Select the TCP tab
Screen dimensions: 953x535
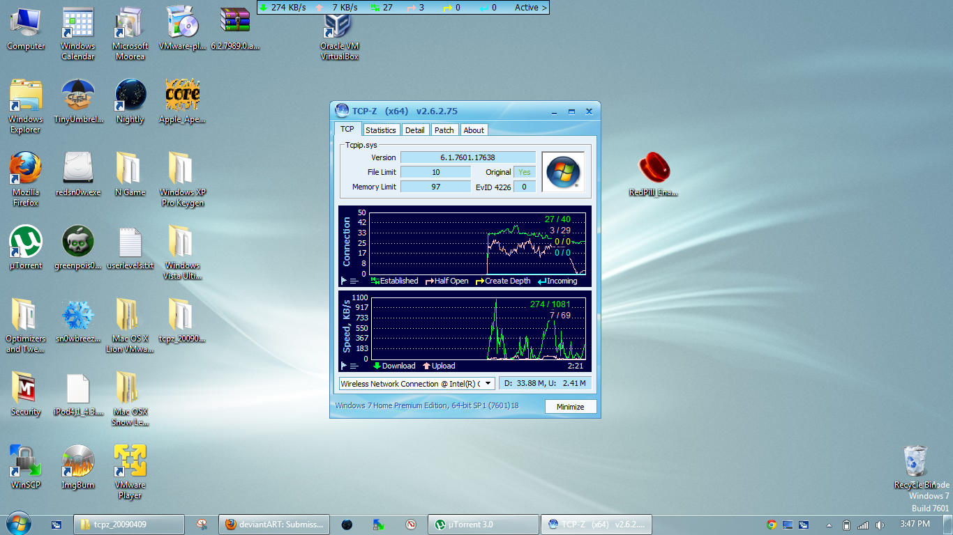pos(347,129)
